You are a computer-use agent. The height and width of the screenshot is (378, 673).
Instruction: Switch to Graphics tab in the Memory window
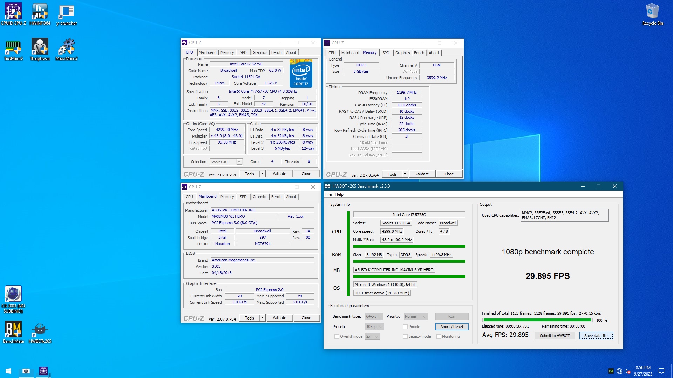click(x=402, y=53)
